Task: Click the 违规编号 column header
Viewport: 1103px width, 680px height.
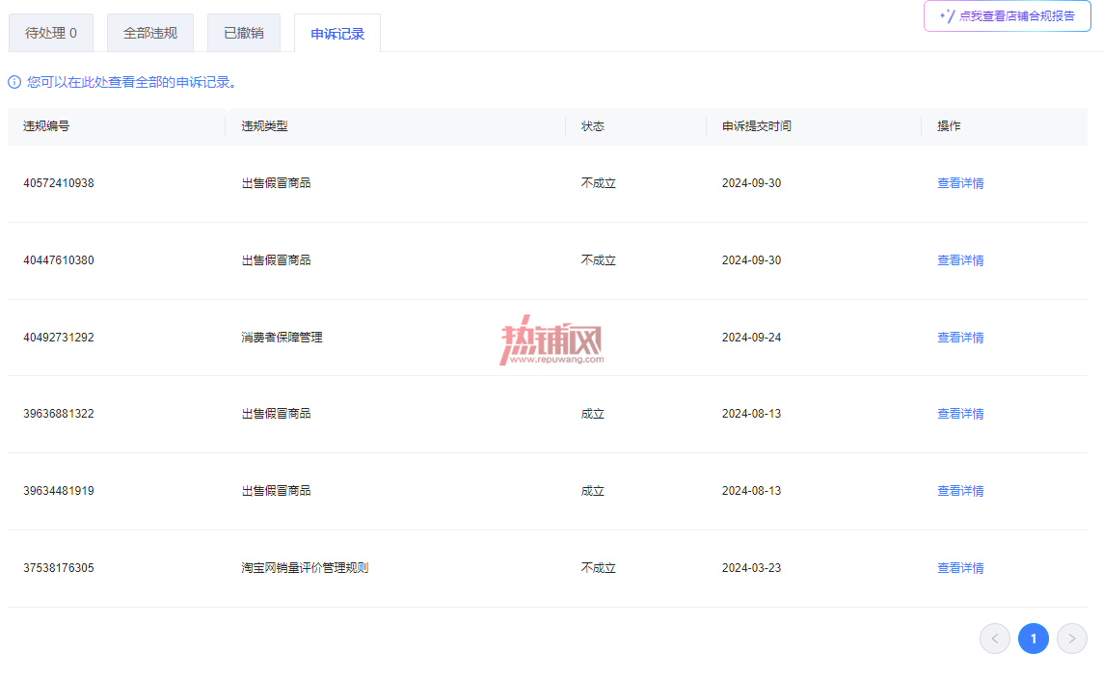Action: tap(46, 126)
